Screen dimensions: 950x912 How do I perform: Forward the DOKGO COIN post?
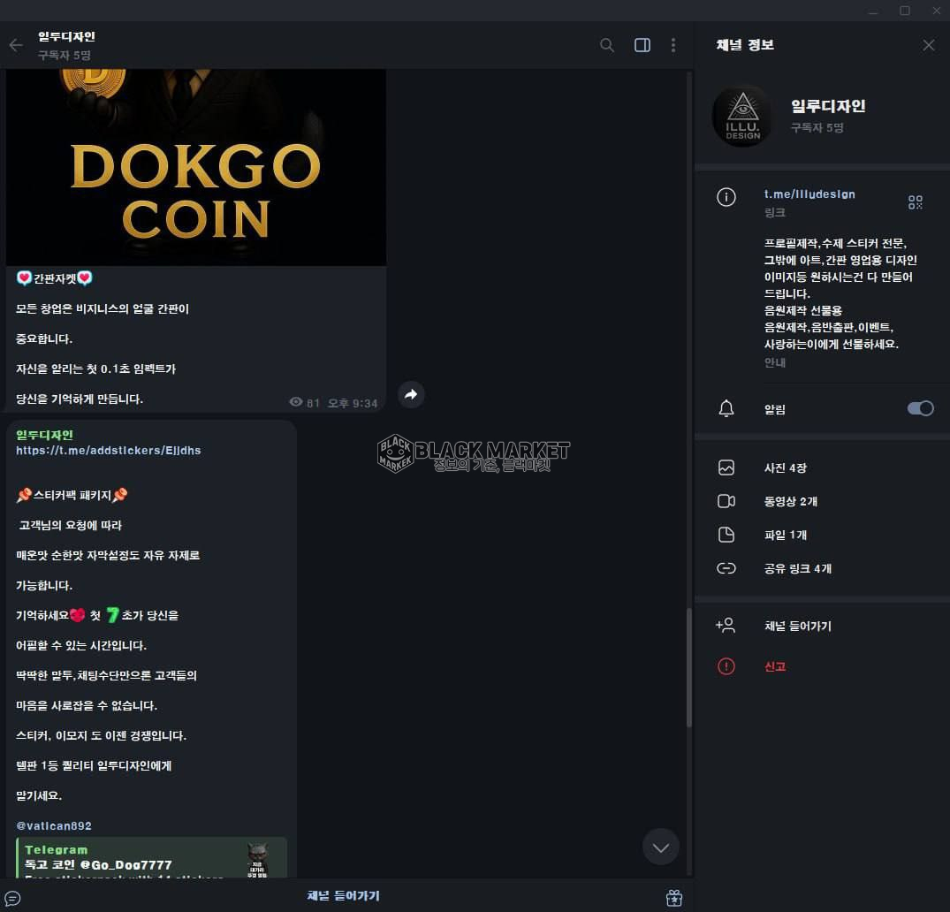[411, 394]
